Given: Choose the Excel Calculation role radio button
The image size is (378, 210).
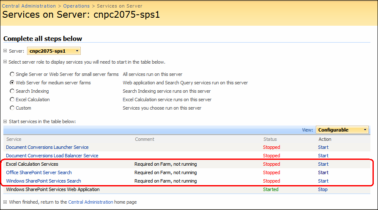Looking at the screenshot, I should [x=12, y=100].
